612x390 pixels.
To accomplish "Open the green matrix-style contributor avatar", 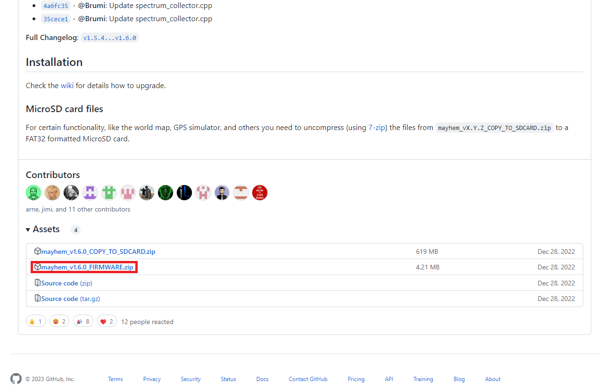I will [x=165, y=193].
